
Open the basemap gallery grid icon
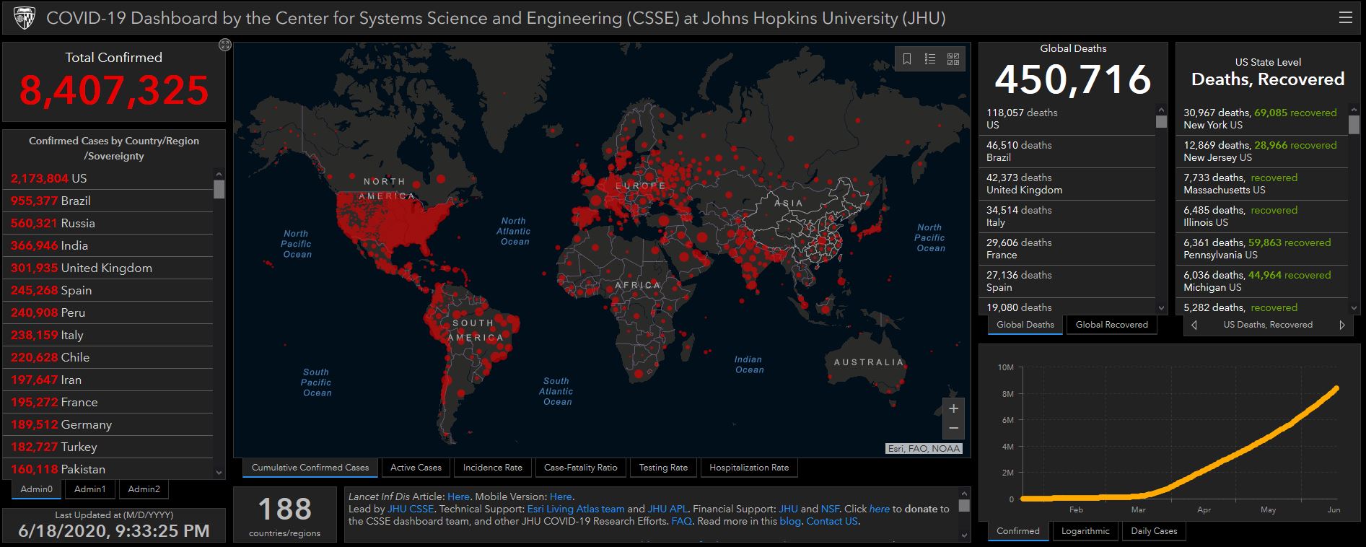coord(953,59)
